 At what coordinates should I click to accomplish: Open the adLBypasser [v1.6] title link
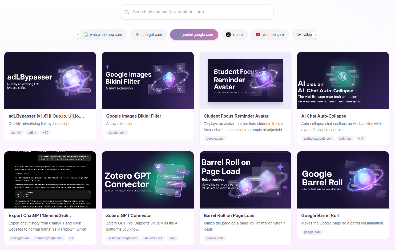pyautogui.click(x=46, y=116)
